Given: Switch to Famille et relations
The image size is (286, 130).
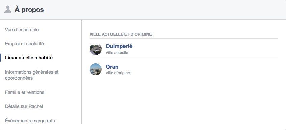Looking at the screenshot, I should click(x=25, y=92).
